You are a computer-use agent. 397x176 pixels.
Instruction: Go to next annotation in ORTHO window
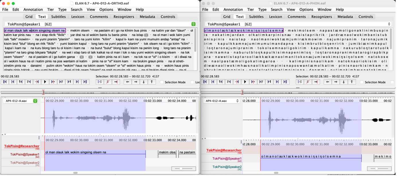136,82
